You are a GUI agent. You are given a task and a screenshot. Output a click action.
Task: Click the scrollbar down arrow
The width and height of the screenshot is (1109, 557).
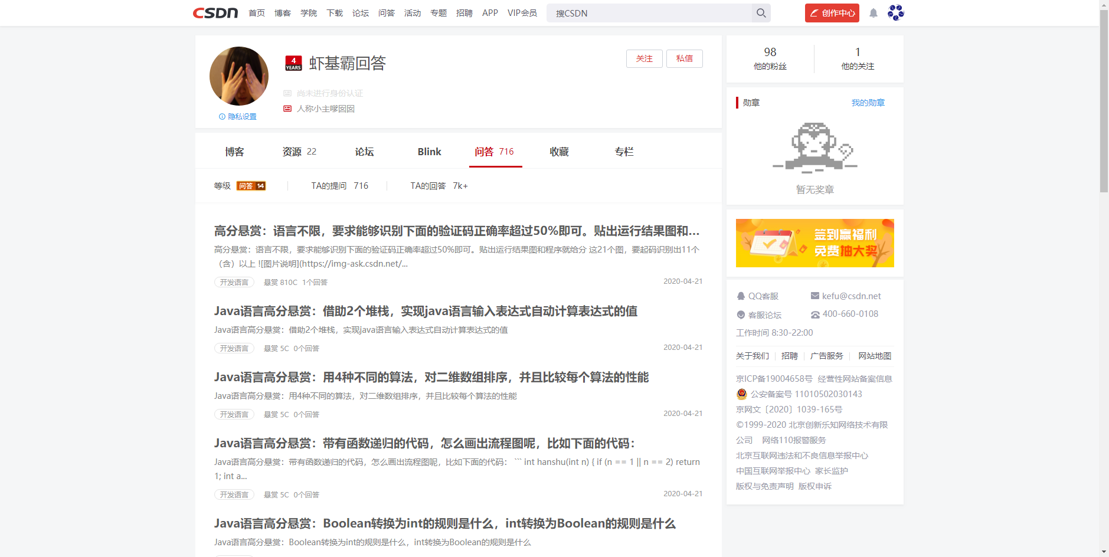point(1104,552)
